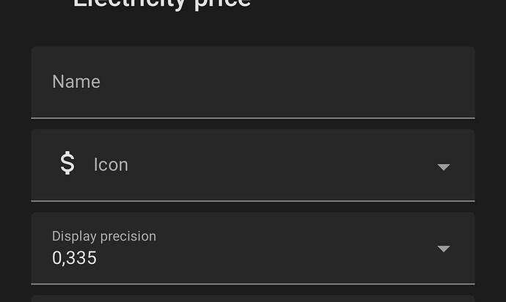This screenshot has width=506, height=302.
Task: Click the underline of the Name field
Action: coord(252,117)
